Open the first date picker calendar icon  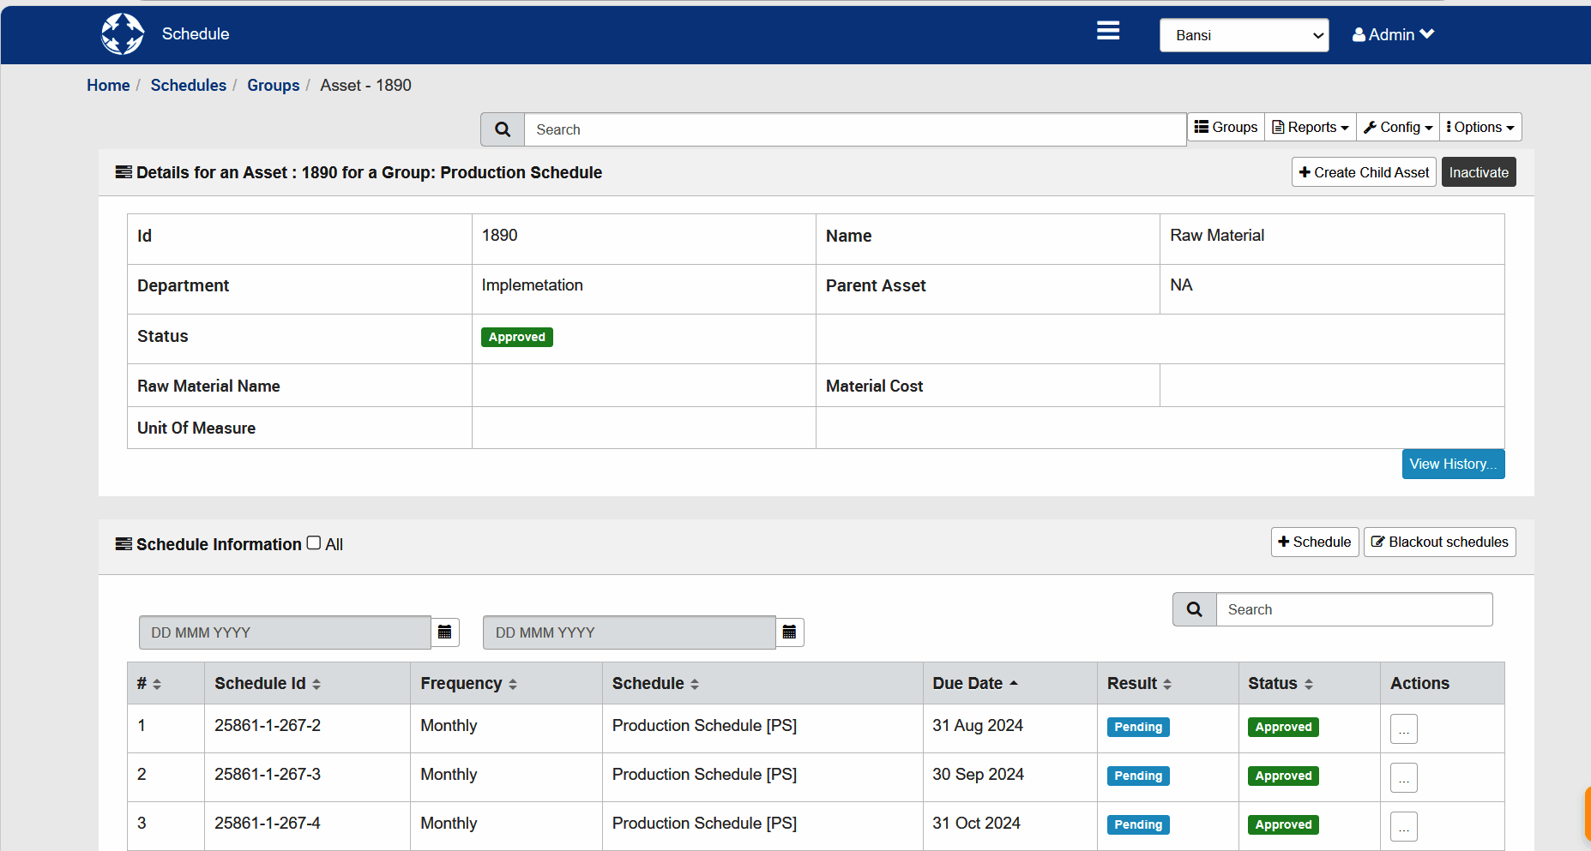point(445,632)
